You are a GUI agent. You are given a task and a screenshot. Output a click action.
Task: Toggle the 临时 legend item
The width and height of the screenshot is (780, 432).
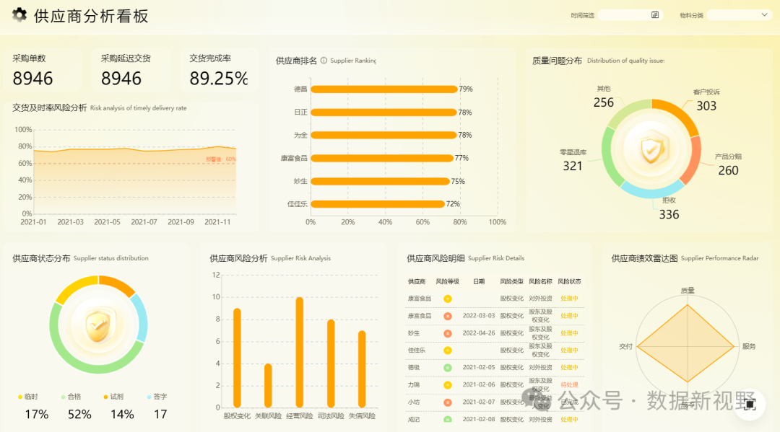coord(29,397)
